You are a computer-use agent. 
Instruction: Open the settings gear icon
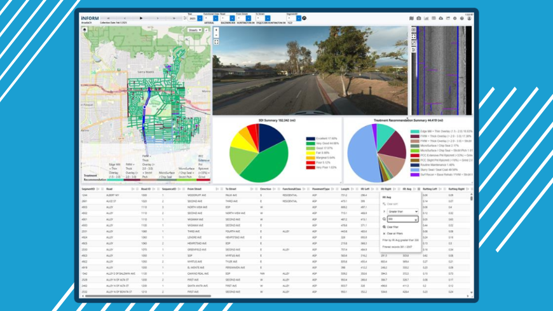[x=454, y=18]
